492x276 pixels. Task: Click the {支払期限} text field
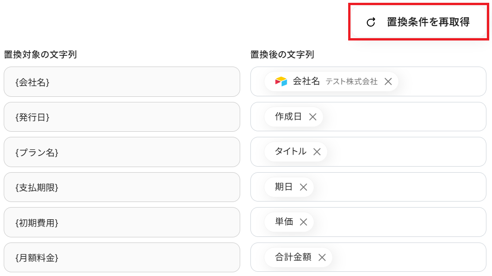tap(122, 187)
